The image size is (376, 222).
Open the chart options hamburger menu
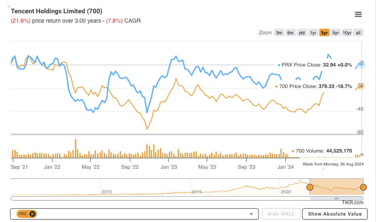(358, 14)
